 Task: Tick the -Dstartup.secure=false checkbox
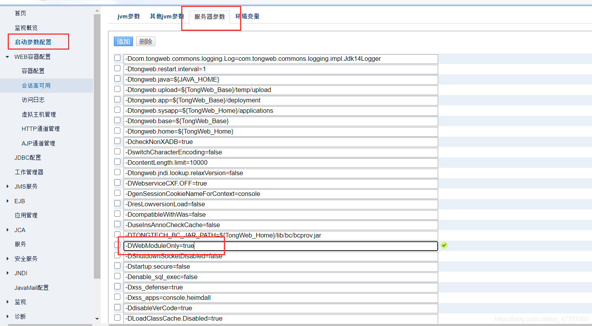[x=117, y=266]
